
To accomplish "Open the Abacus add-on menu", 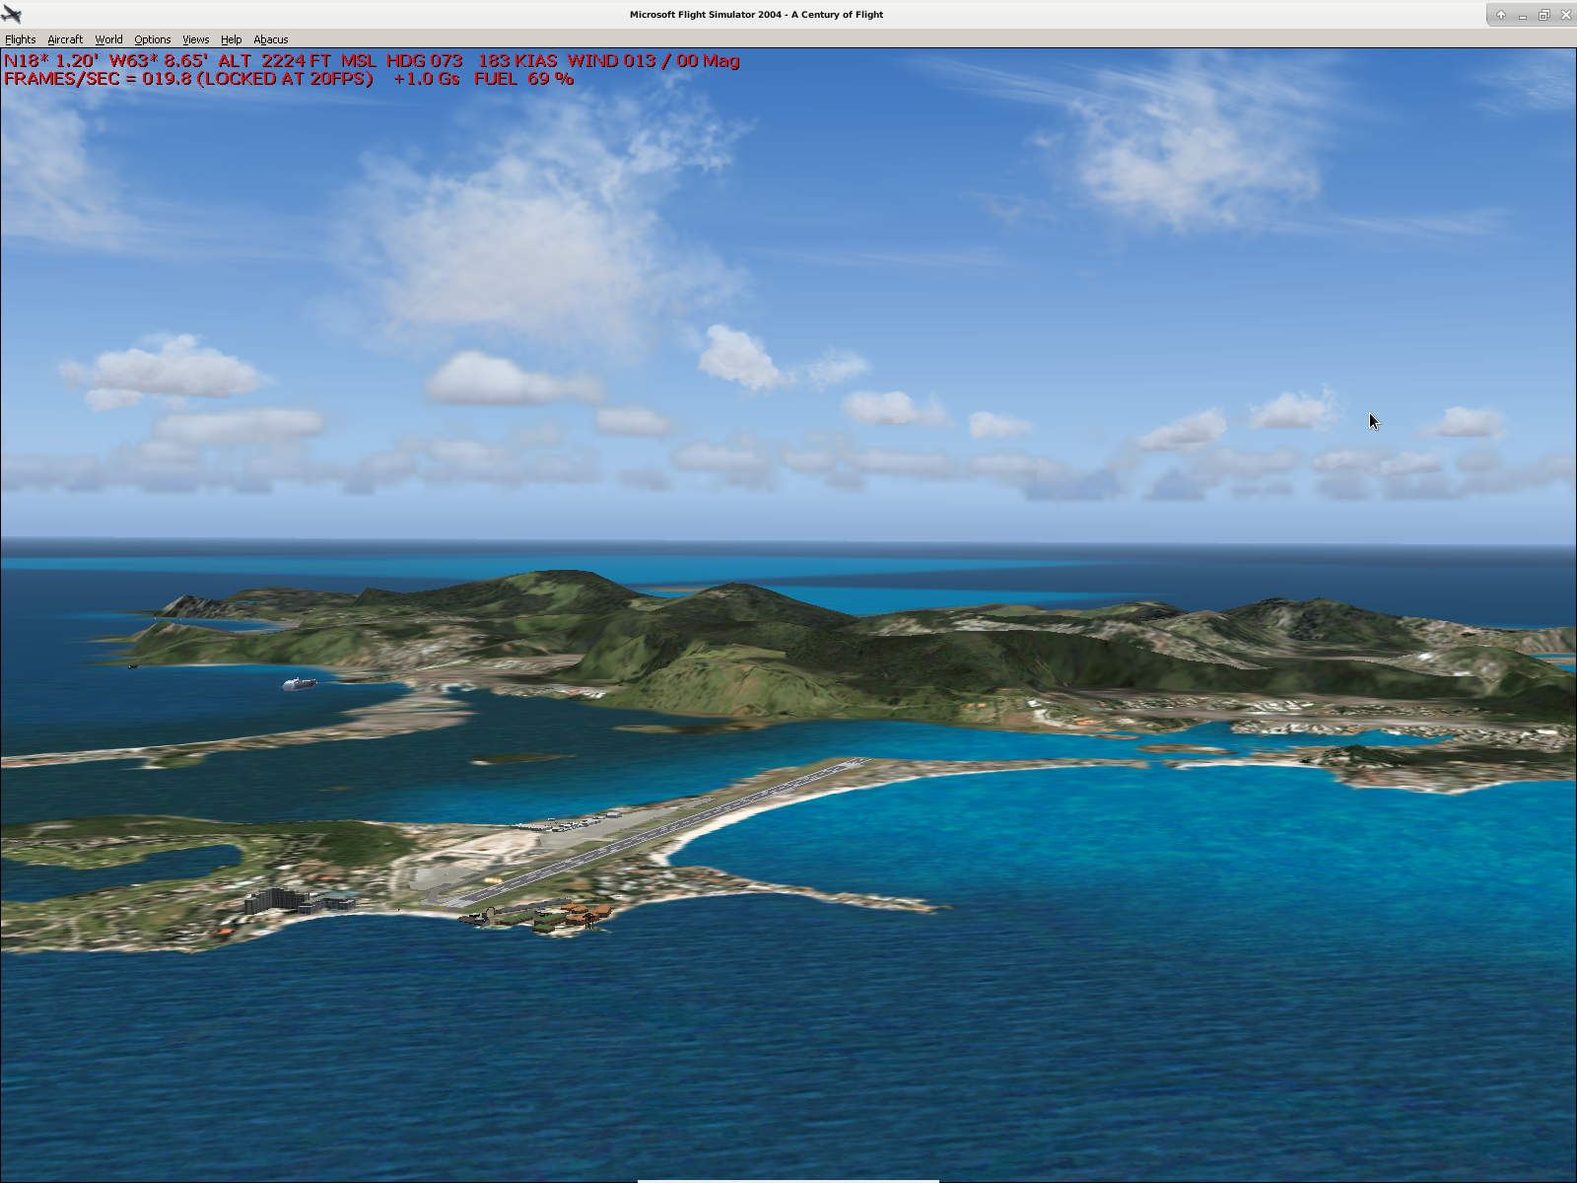I will click(270, 39).
